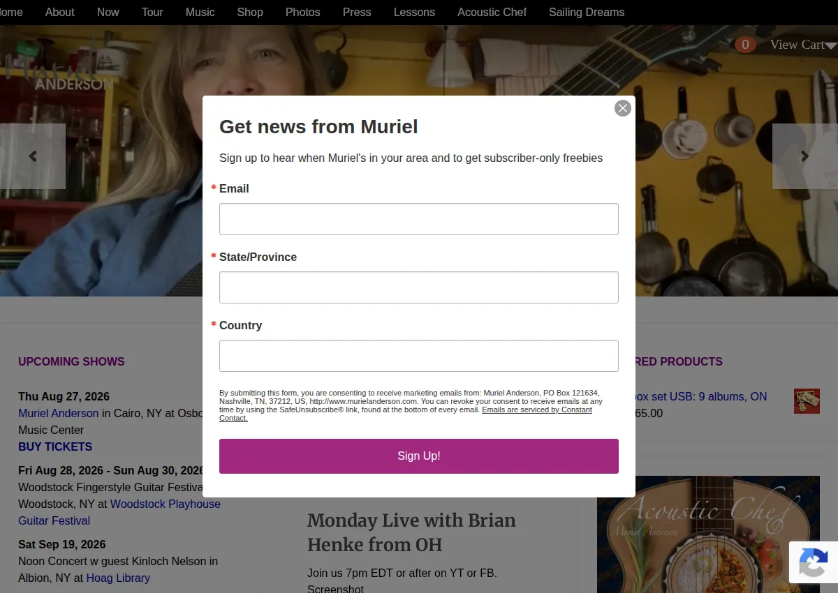Advance slideshow with right arrow
This screenshot has width=838, height=593.
(805, 156)
